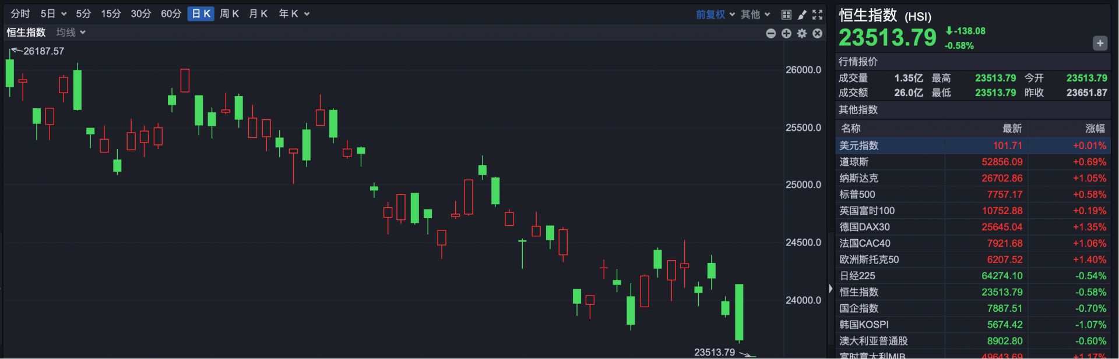Switch to the 分时 chart tab
The height and width of the screenshot is (359, 1119).
(x=20, y=14)
